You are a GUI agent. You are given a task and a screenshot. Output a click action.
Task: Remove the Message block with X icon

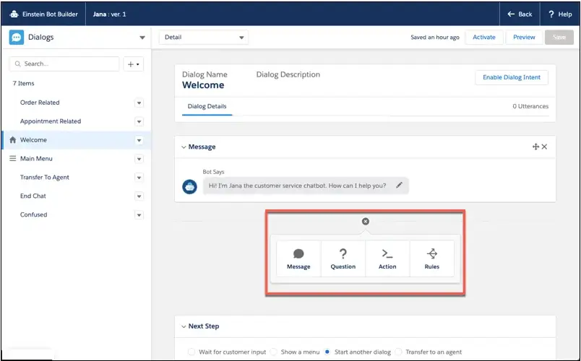(x=545, y=147)
